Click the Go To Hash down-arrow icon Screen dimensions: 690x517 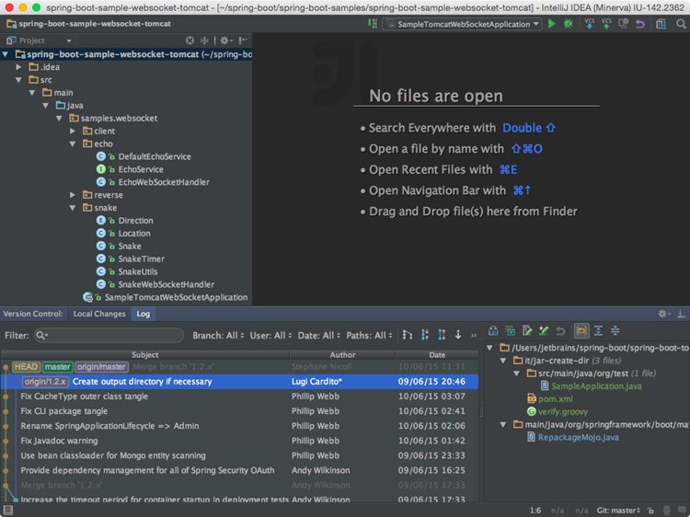pyautogui.click(x=458, y=335)
